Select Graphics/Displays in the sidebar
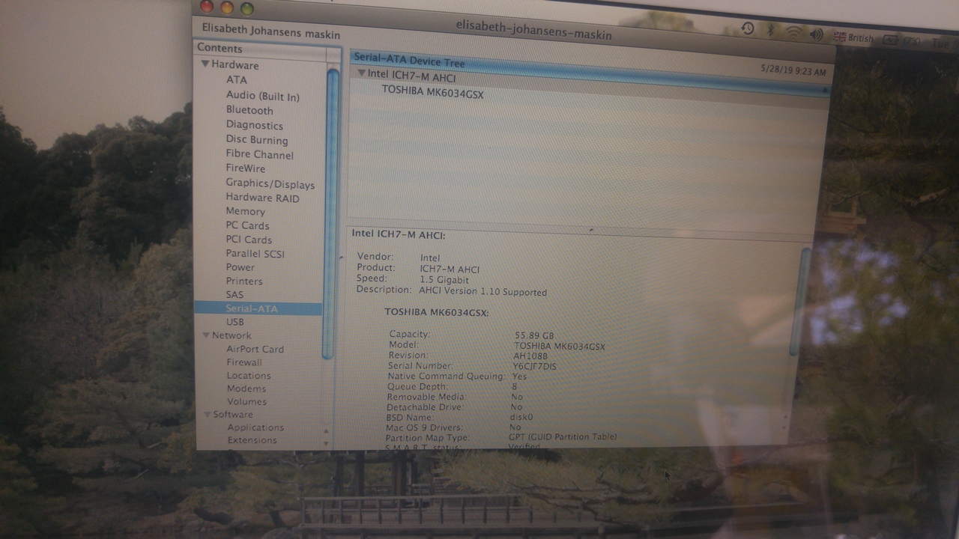 [x=270, y=184]
